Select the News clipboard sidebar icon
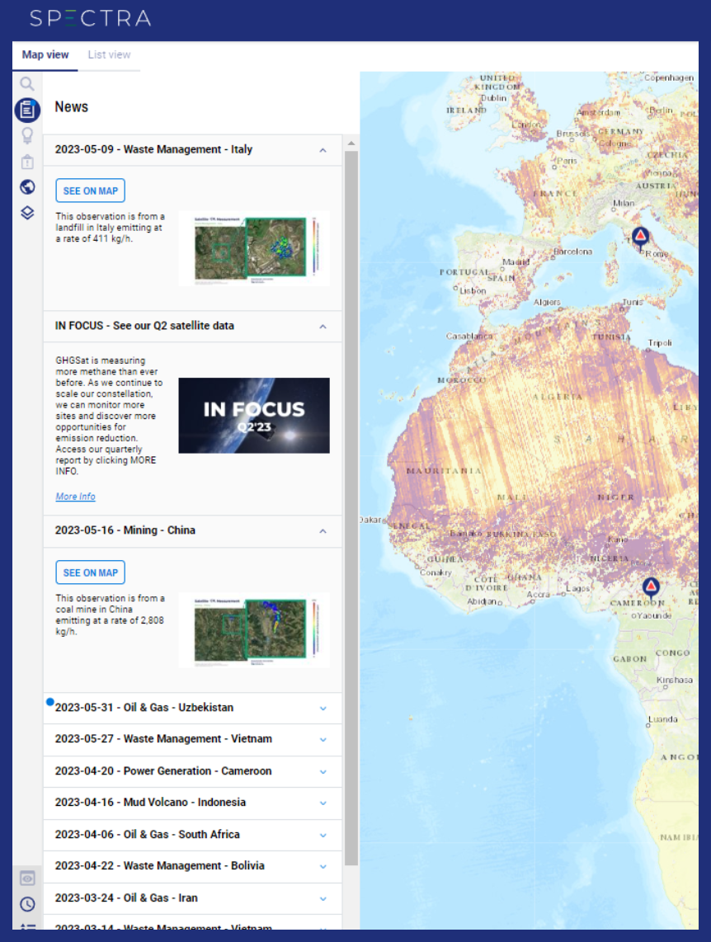The image size is (711, 942). (27, 109)
